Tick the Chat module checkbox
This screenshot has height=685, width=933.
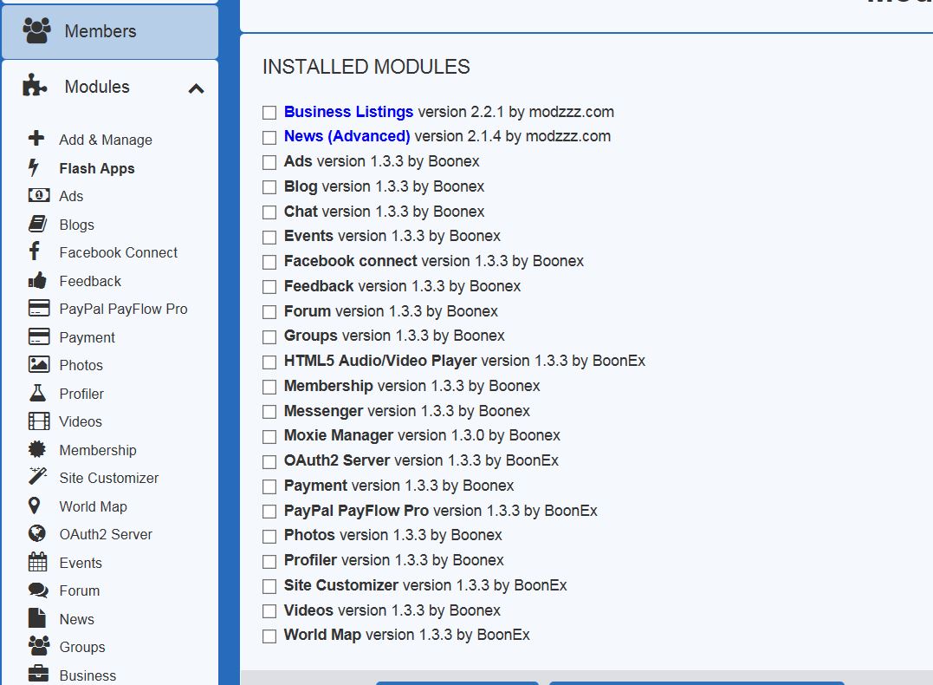pyautogui.click(x=269, y=212)
